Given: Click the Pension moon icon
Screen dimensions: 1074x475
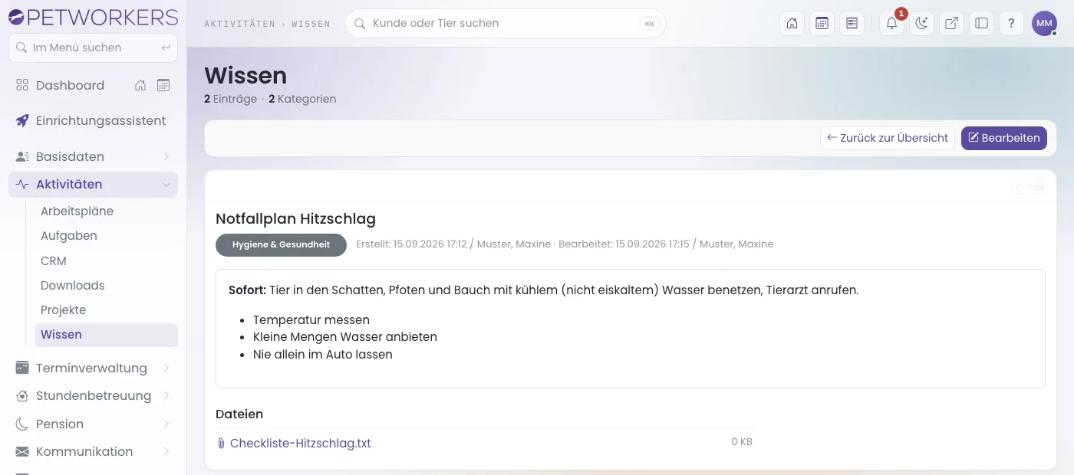Looking at the screenshot, I should coord(22,424).
